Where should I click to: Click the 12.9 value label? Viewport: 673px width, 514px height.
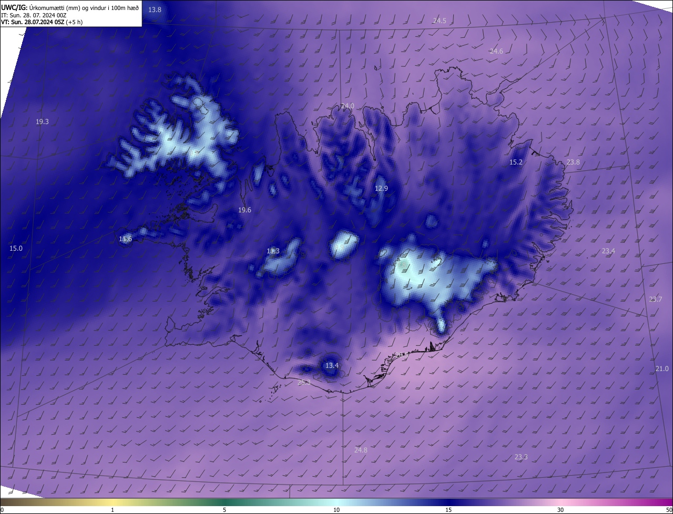[x=381, y=188]
